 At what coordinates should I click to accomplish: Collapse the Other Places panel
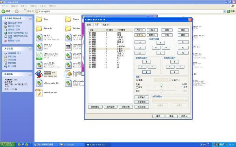[x=30, y=49]
